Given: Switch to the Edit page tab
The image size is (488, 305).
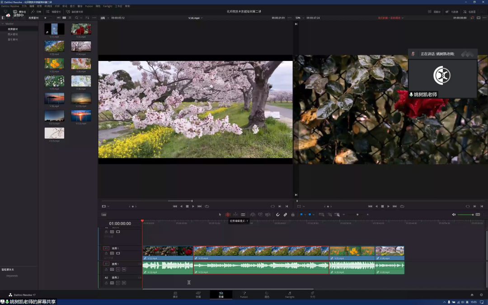Looking at the screenshot, I should [221, 295].
